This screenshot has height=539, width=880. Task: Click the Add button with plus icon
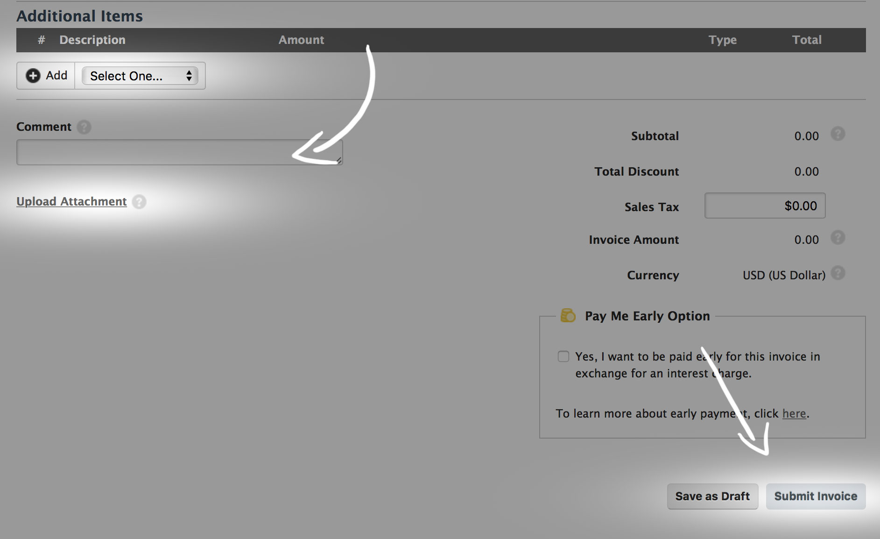point(46,76)
